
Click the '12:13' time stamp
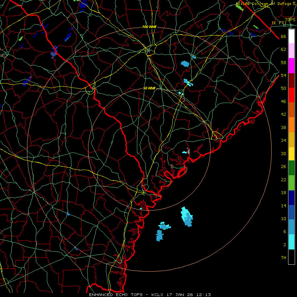[x=204, y=295]
